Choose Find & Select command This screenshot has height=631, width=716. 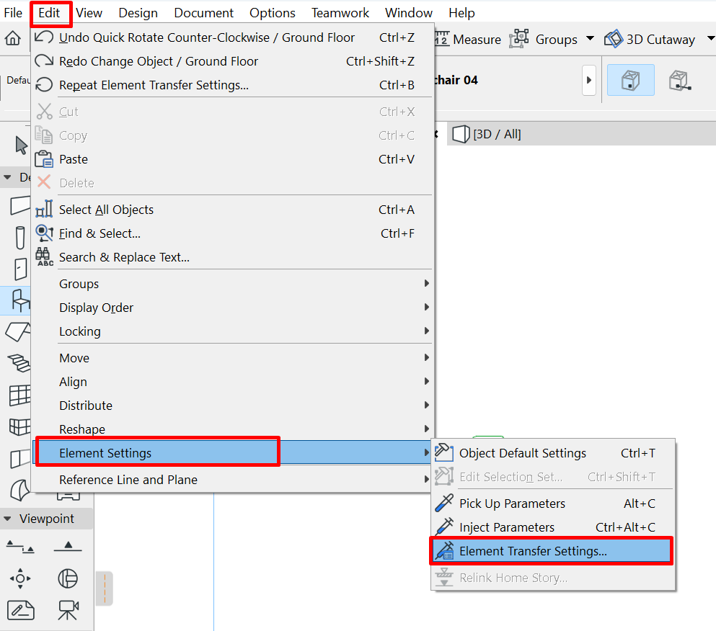coord(100,233)
